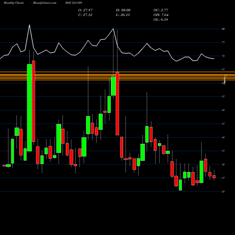Click the 67 price axis label
The width and height of the screenshot is (235, 235).
[x=223, y=70]
